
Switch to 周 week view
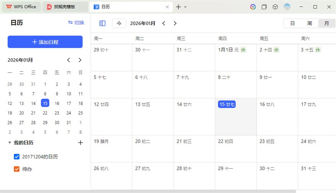pos(309,23)
